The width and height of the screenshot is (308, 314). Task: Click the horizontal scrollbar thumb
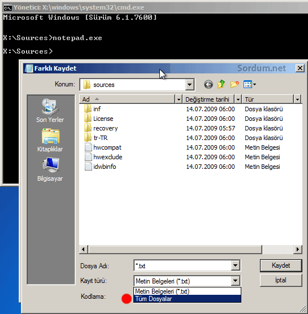[175, 250]
